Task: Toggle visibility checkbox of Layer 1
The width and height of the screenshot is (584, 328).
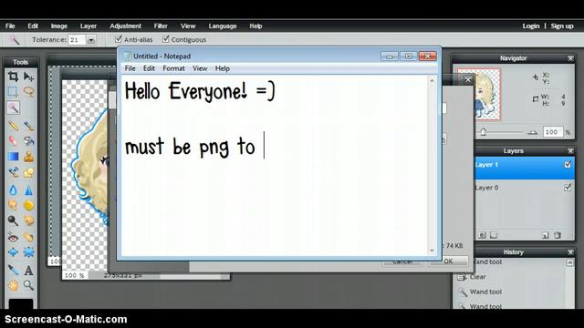Action: (568, 164)
